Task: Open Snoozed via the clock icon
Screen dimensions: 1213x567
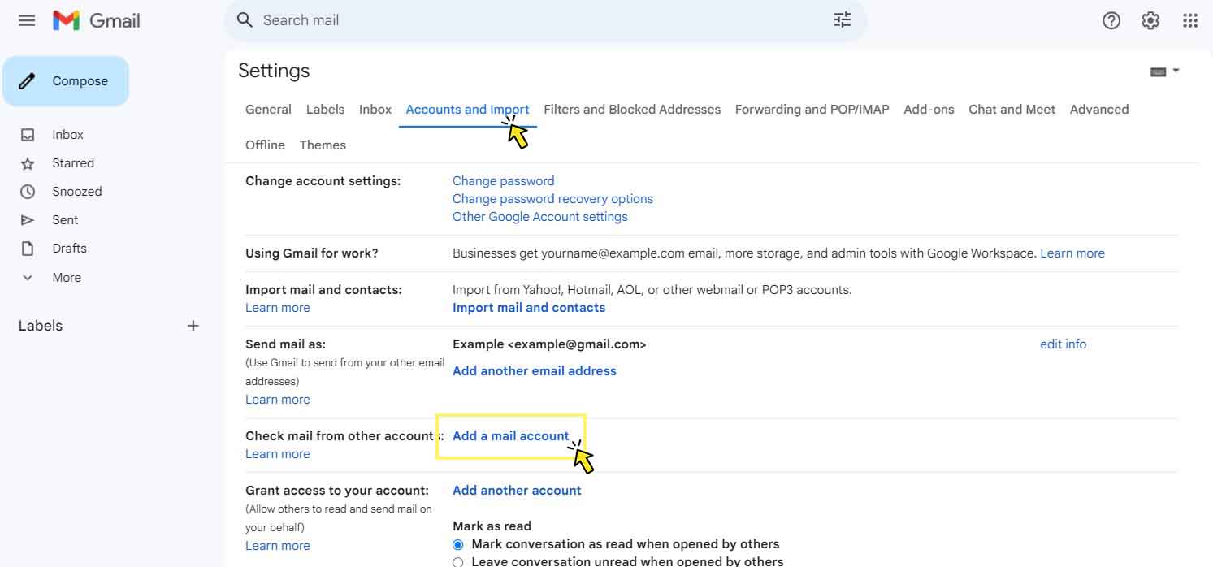Action: click(x=27, y=191)
